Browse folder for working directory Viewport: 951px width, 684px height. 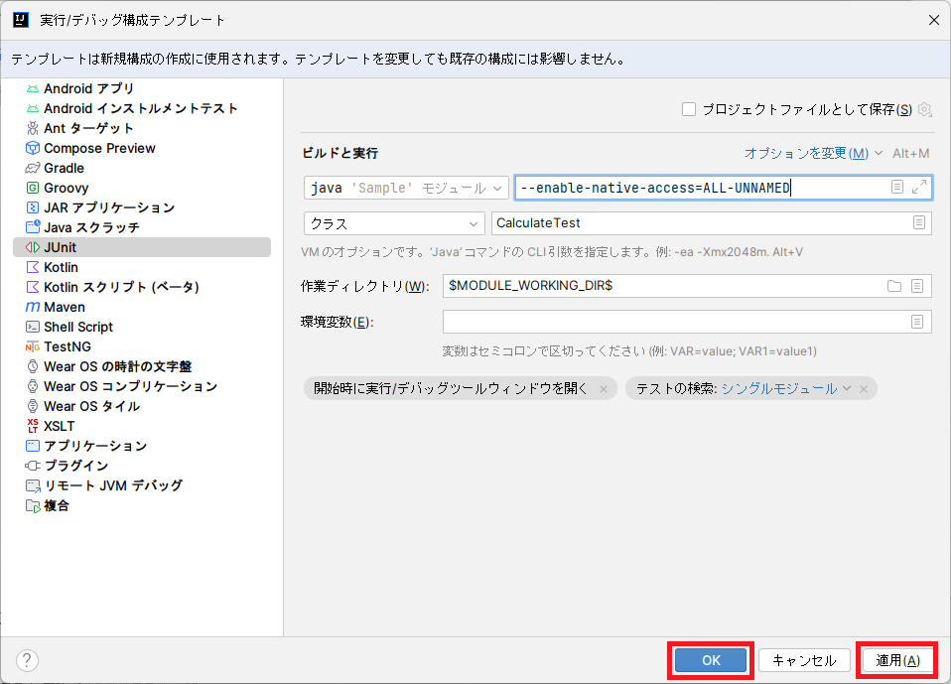click(x=894, y=286)
